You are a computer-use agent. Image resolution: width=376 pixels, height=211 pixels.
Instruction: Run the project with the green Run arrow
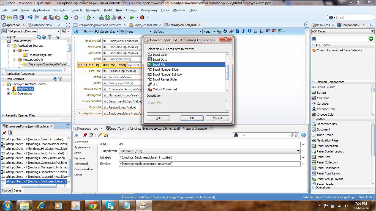click(132, 17)
